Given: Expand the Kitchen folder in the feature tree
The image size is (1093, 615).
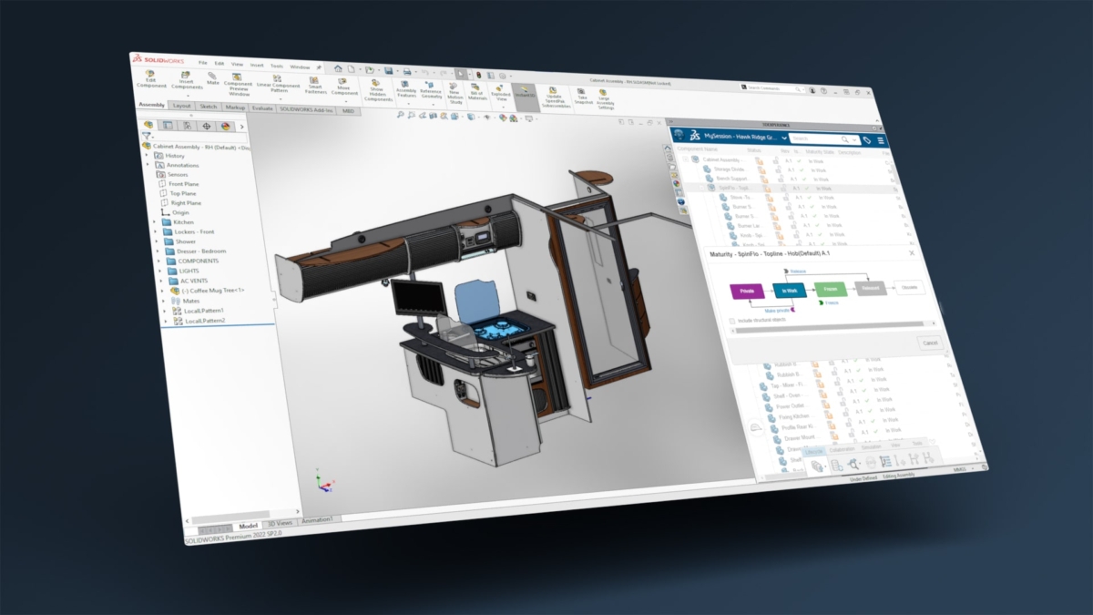Looking at the screenshot, I should (x=155, y=222).
